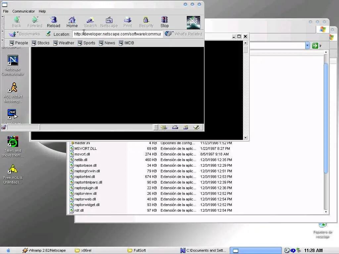Image resolution: width=339 pixels, height=254 pixels.
Task: Click the Back navigation button
Action: point(17,22)
